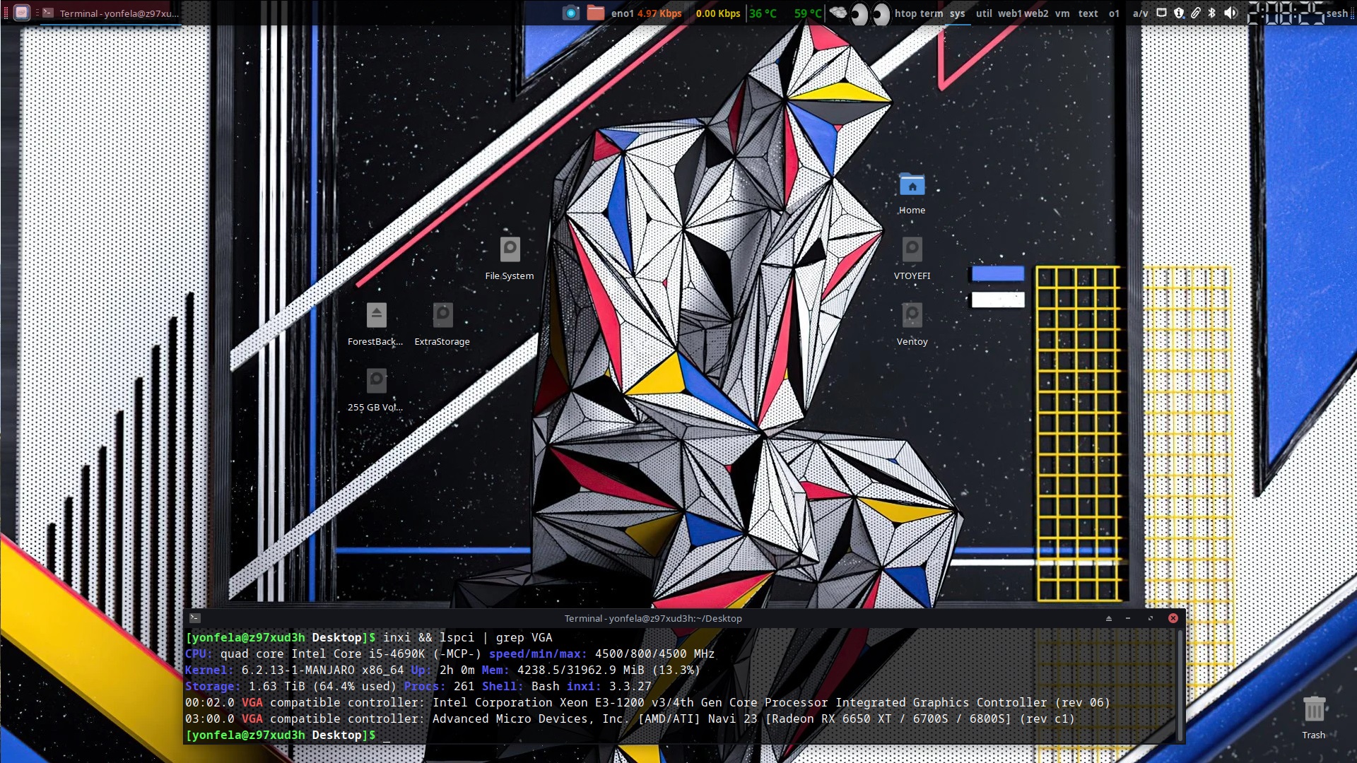This screenshot has width=1357, height=763.
Task: Select the Terminal window button in the taskbar
Action: (x=110, y=13)
